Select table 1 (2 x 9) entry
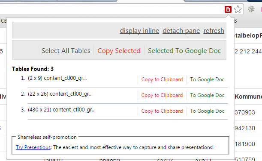The image size is (262, 161). click(x=57, y=78)
